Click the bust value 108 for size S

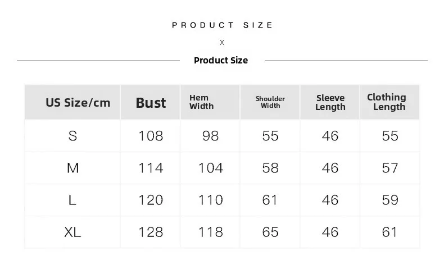(151, 136)
